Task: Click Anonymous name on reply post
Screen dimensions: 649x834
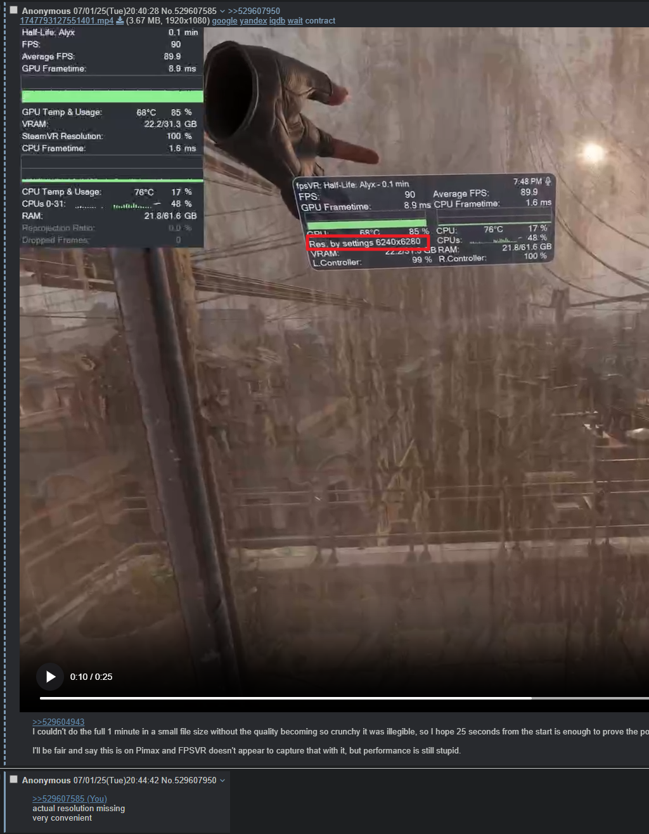Action: (x=46, y=780)
